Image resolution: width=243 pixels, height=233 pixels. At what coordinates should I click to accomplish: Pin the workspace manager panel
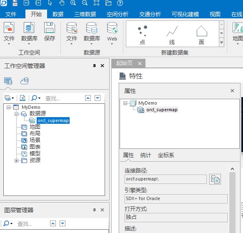pyautogui.click(x=94, y=66)
